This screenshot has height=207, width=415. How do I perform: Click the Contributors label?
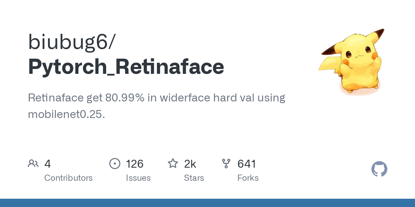point(68,178)
